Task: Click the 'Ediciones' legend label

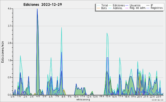Action: [x=119, y=5]
